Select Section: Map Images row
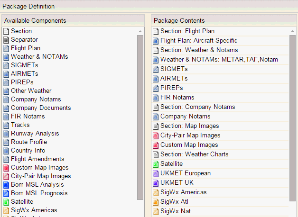This screenshot has width=298, height=217. click(221, 126)
